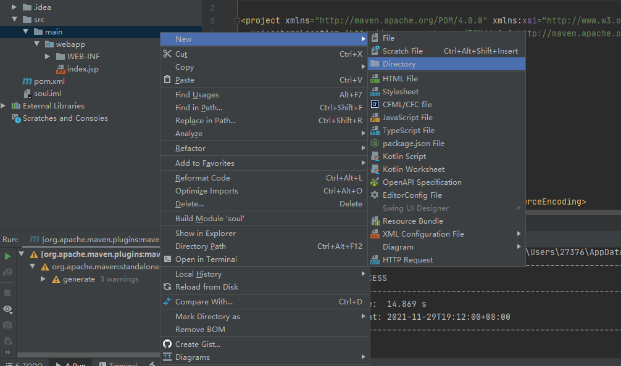
Task: Click the Reload from Disk icon
Action: (167, 287)
